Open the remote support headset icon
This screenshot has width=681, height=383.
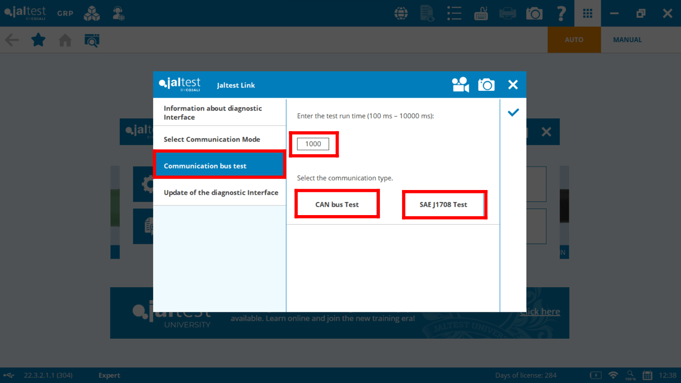click(x=118, y=13)
